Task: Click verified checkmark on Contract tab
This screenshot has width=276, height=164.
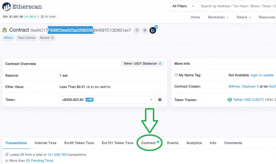Action: coord(158,142)
